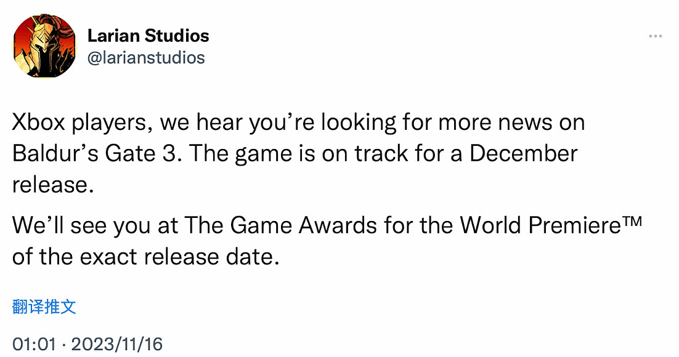
Task: Click the word "December" in the tweet
Action: [x=523, y=153]
